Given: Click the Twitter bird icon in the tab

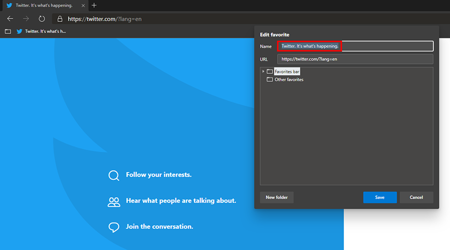Looking at the screenshot, I should [9, 5].
